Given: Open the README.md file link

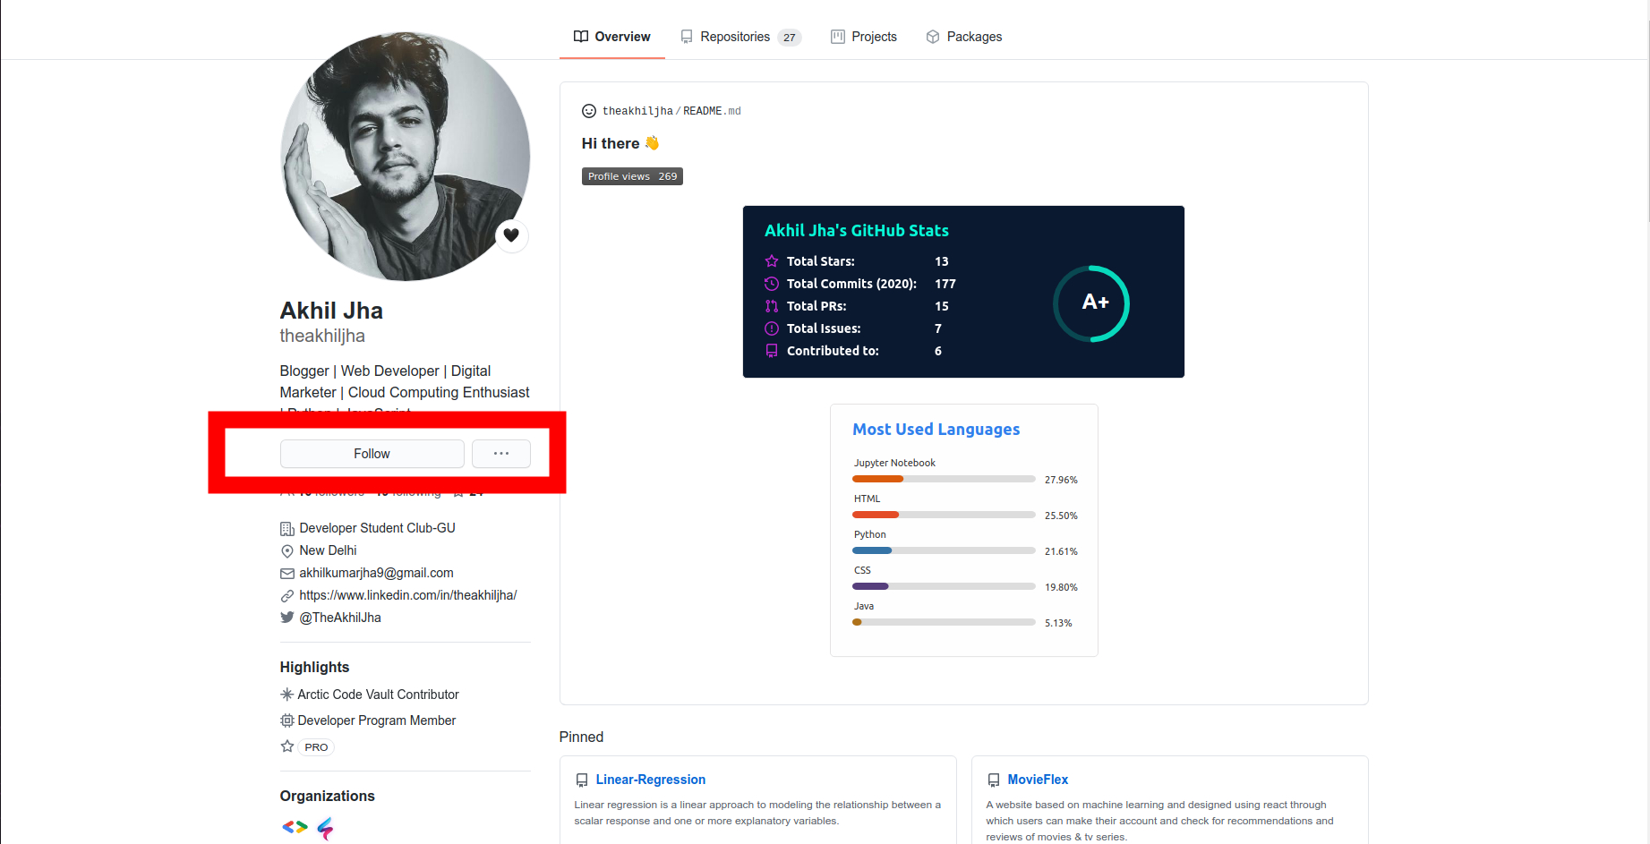Looking at the screenshot, I should coord(712,111).
